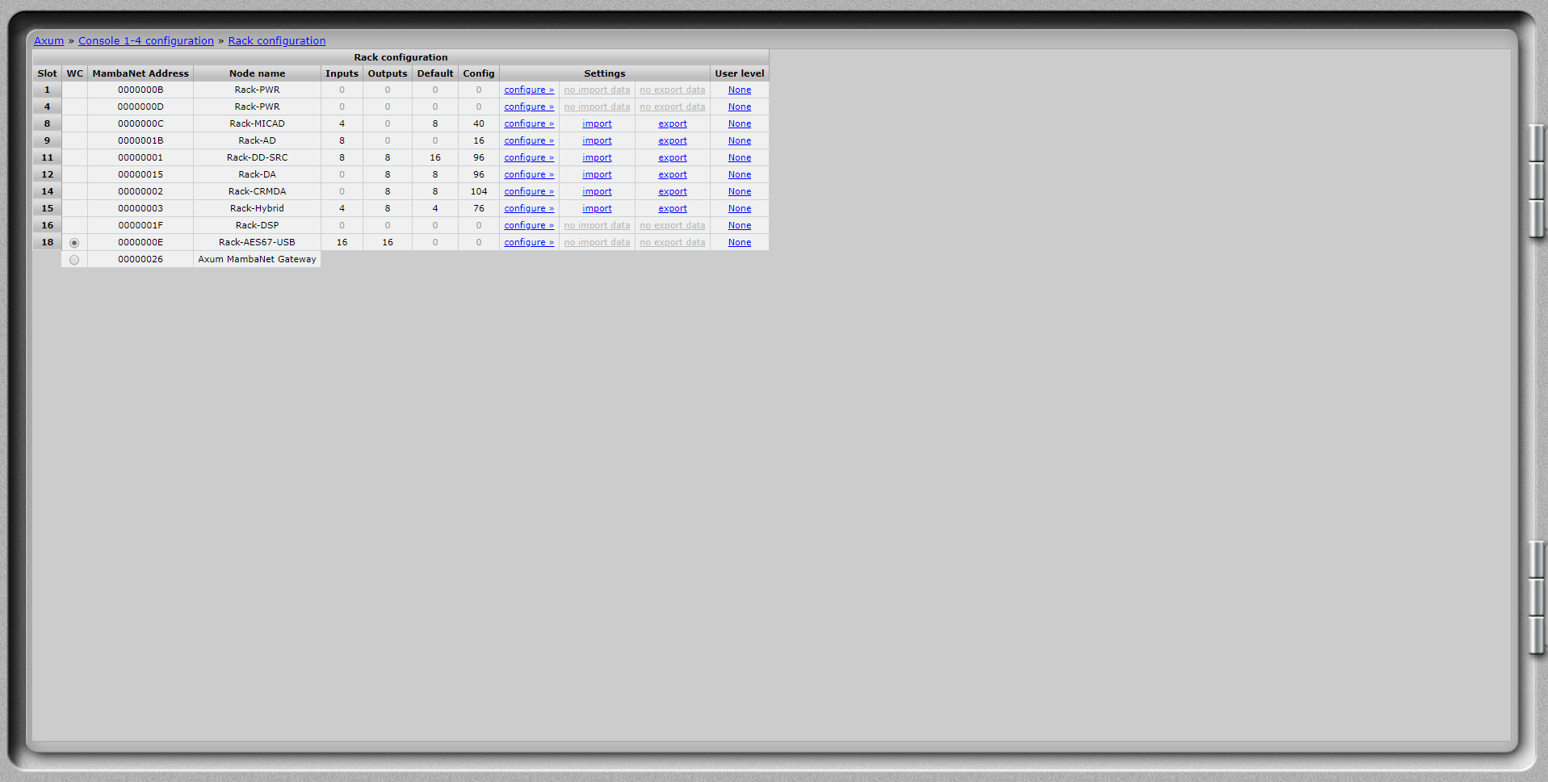Import settings for Rack-DA slot 12
Screen dimensions: 1548x782
pyautogui.click(x=597, y=175)
